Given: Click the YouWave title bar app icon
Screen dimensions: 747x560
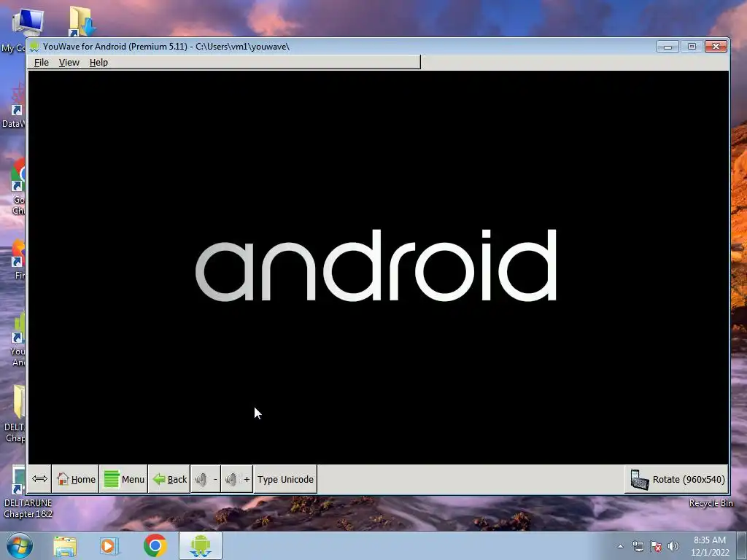Looking at the screenshot, I should (x=34, y=47).
